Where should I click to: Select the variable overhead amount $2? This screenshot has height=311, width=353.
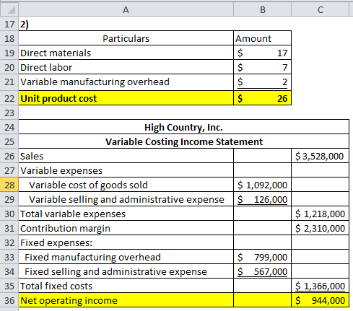pos(262,82)
